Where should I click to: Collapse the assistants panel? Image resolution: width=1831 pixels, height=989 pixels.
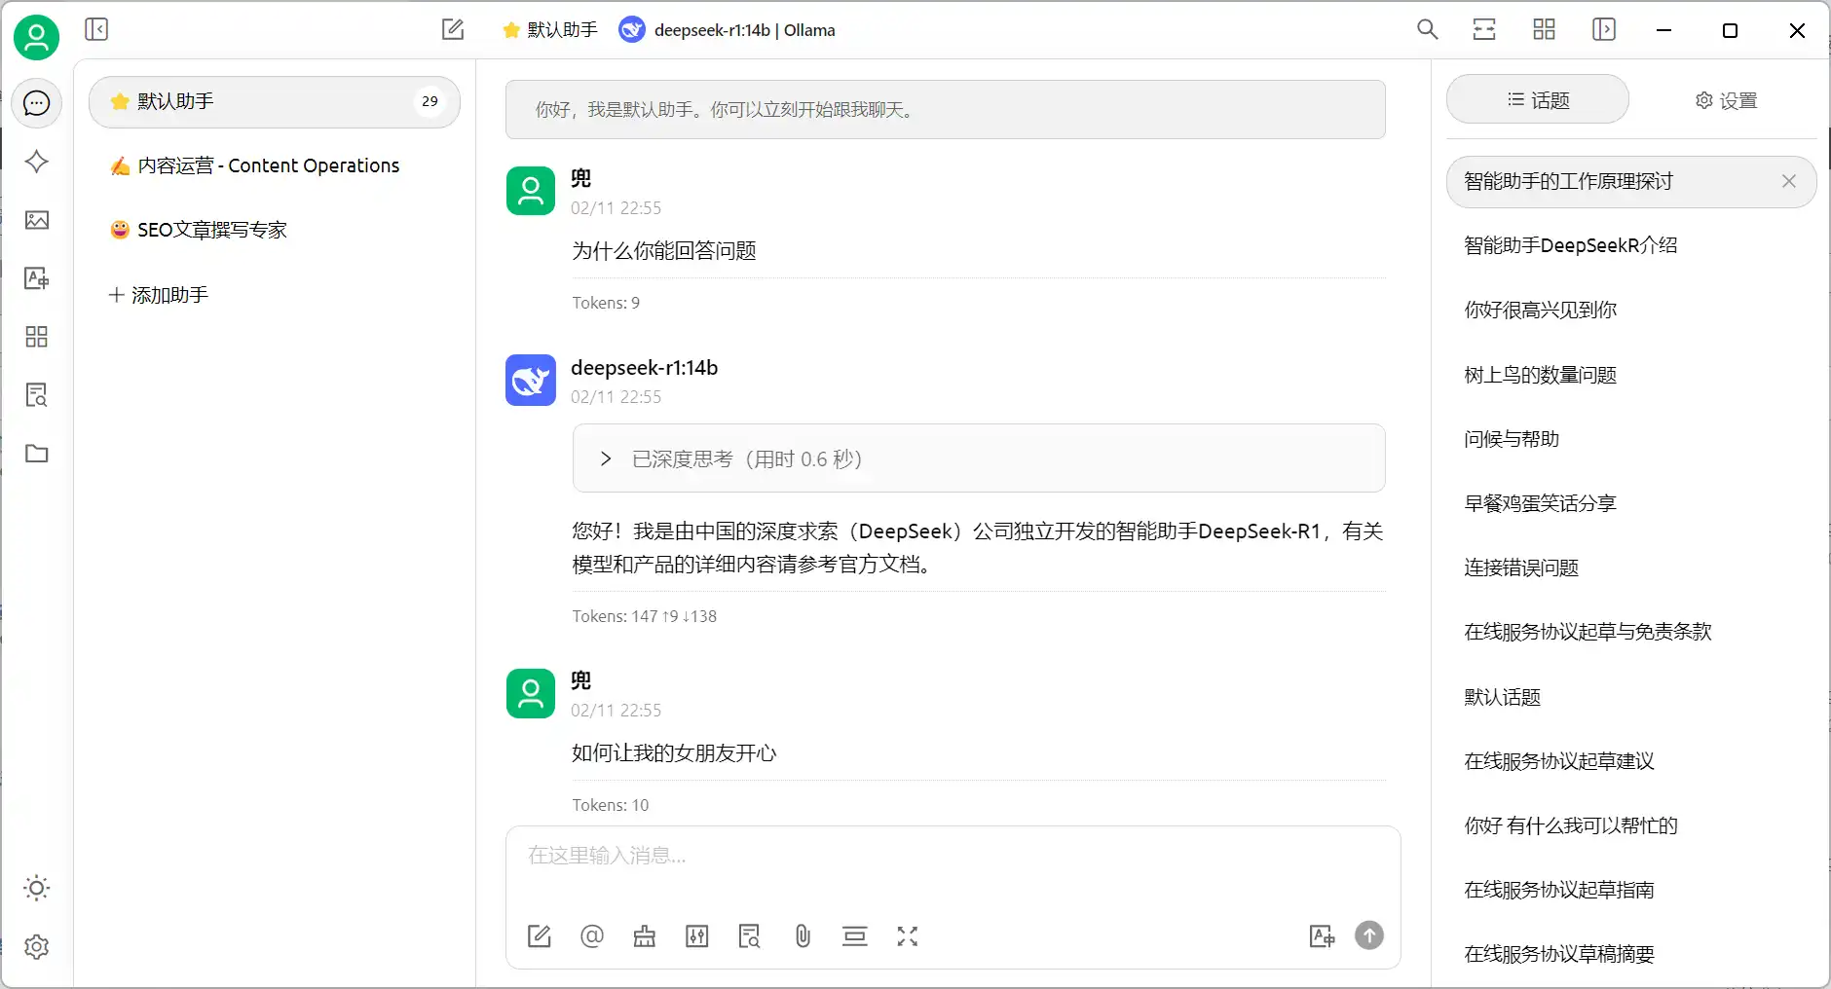(x=96, y=29)
